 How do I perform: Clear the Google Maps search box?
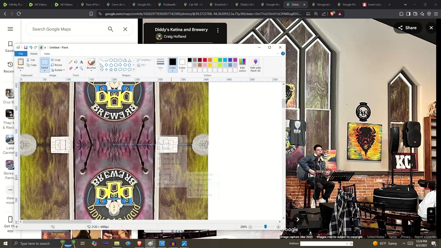click(x=125, y=29)
